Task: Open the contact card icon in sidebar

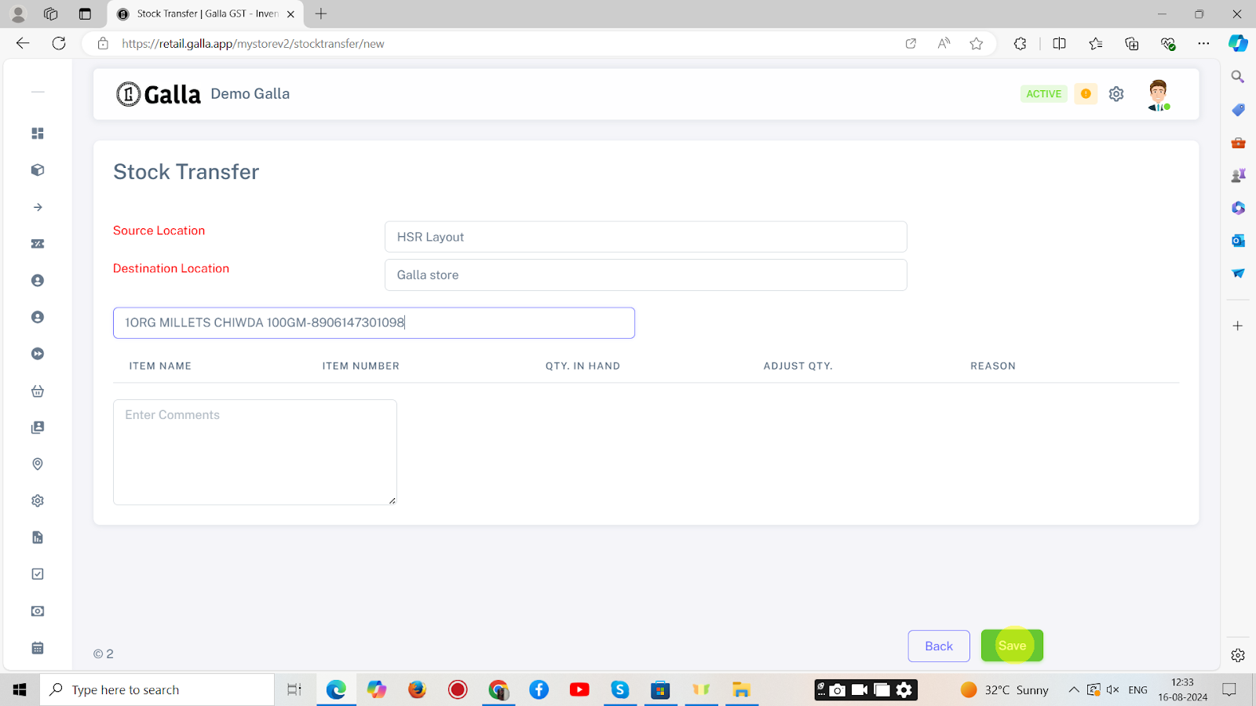Action: click(38, 428)
